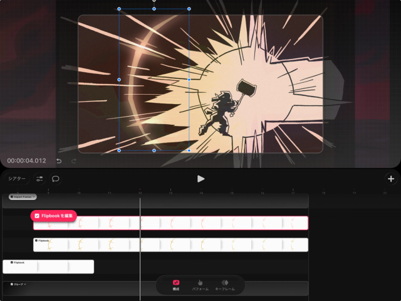Click the hammer-wielding character silhouette on stage
Viewport: 401px width, 301px height.
pos(221,112)
